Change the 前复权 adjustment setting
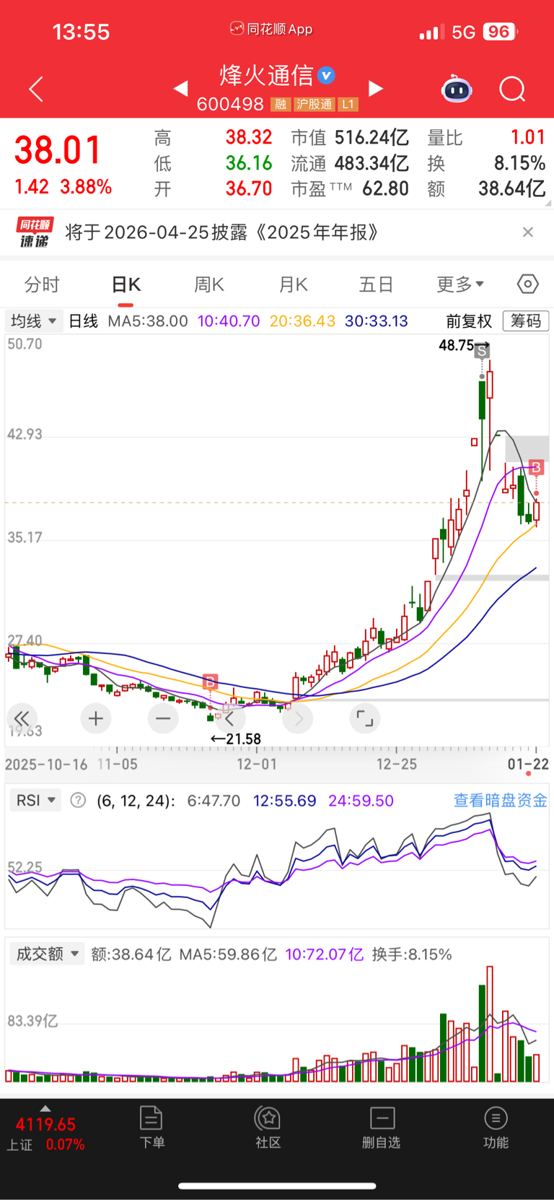 [469, 321]
